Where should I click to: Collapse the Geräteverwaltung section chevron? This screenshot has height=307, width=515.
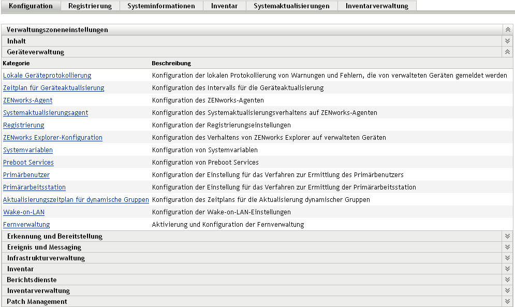(x=507, y=52)
